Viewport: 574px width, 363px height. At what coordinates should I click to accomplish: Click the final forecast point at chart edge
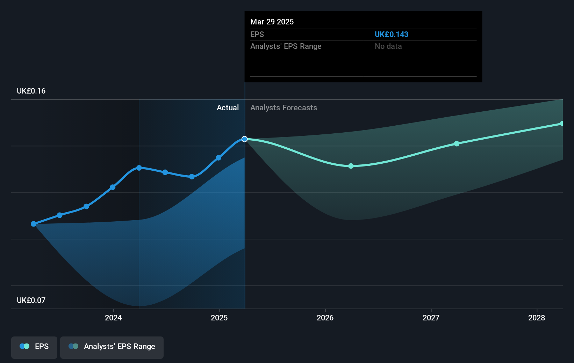pyautogui.click(x=562, y=123)
